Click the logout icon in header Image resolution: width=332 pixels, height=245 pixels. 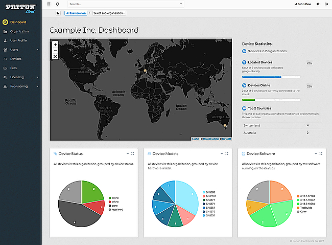[326, 4]
